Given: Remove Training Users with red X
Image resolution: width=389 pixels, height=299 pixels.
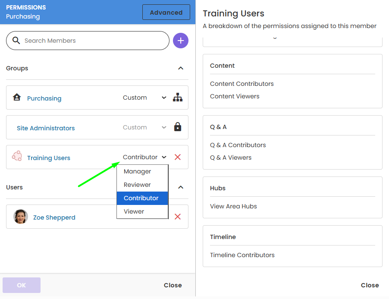Looking at the screenshot, I should coord(178,157).
